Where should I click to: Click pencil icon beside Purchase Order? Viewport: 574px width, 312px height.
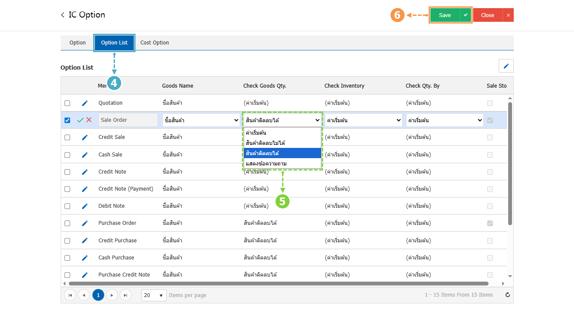point(85,223)
